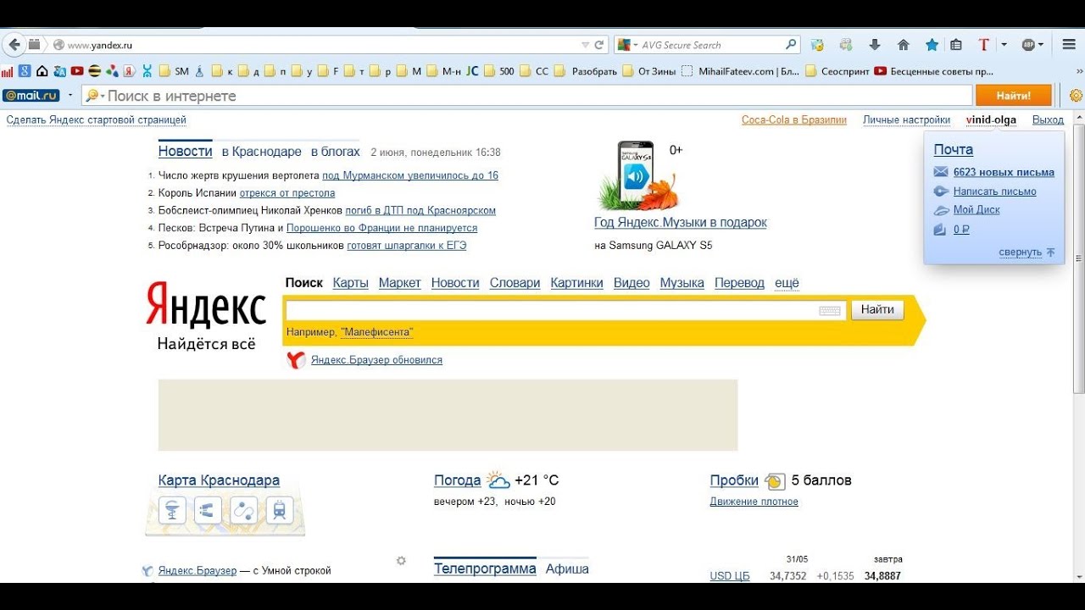Open the 'Разобрать' bookmarks folder

pyautogui.click(x=587, y=71)
